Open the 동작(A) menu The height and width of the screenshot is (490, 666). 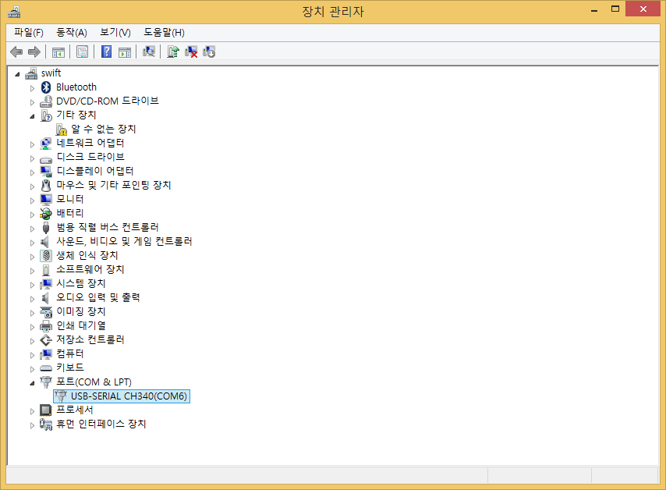[72, 32]
